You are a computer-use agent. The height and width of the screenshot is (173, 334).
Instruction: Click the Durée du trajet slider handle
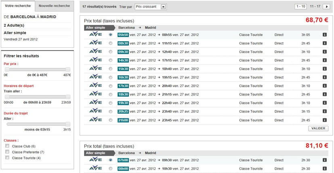click(68, 124)
